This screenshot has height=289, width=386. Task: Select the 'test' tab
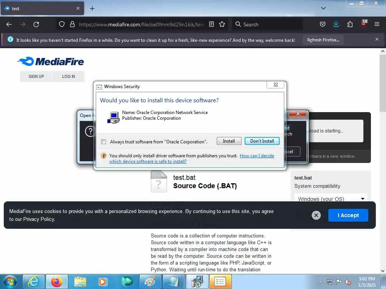tap(42, 8)
